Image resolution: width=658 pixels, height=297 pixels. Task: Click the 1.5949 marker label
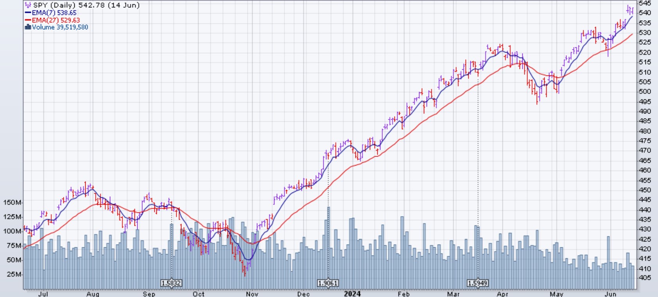(x=478, y=283)
